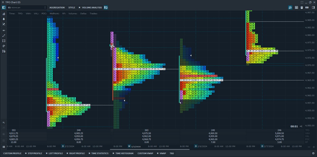
Task: Select the crosshair pointer tool
Action: coord(4,30)
